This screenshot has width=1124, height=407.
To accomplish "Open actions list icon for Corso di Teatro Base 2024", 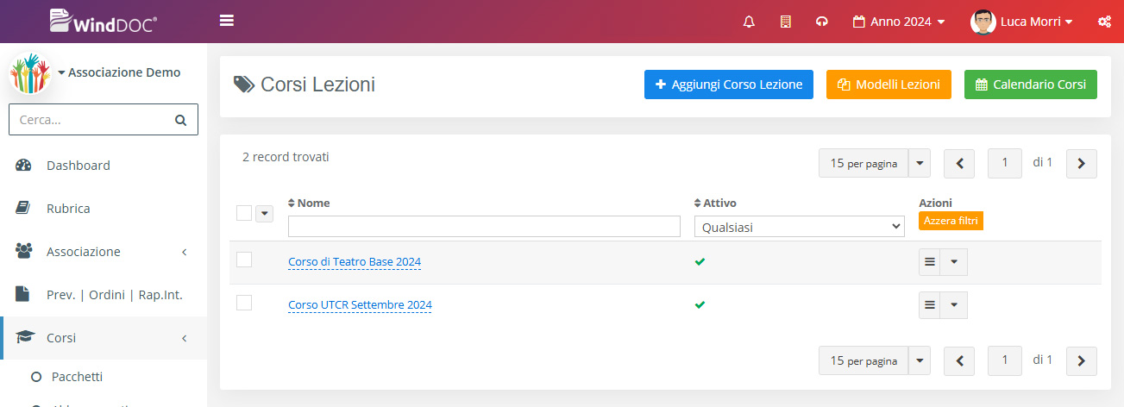I will point(929,262).
